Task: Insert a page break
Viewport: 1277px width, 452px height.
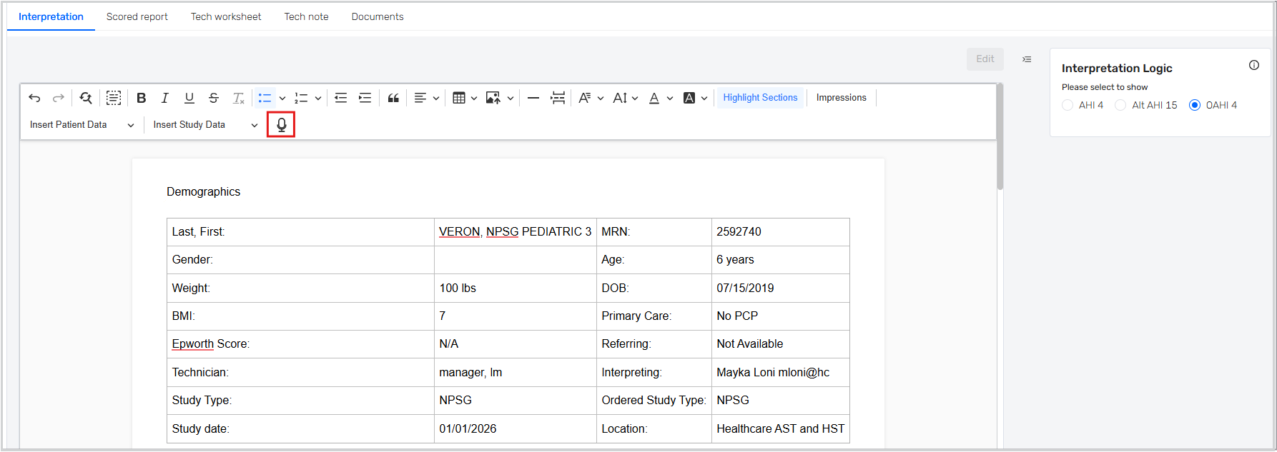Action: tap(558, 98)
